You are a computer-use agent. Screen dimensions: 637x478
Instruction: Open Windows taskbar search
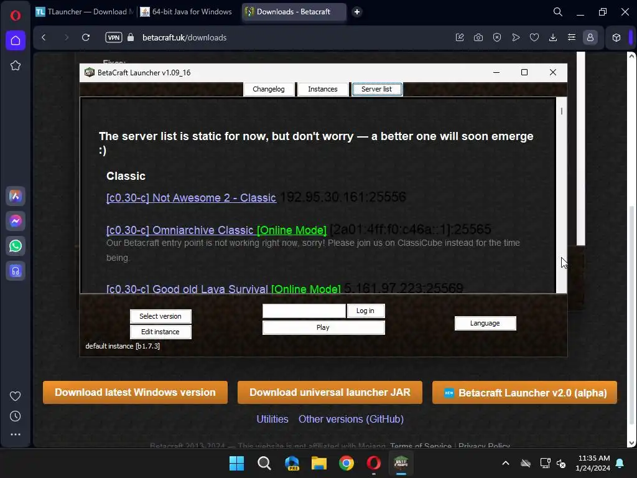point(264,463)
